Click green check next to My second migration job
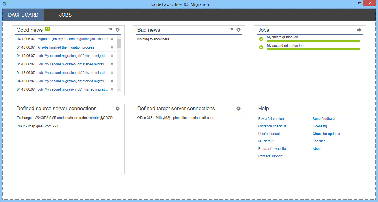378x202 pixels. (x=261, y=47)
